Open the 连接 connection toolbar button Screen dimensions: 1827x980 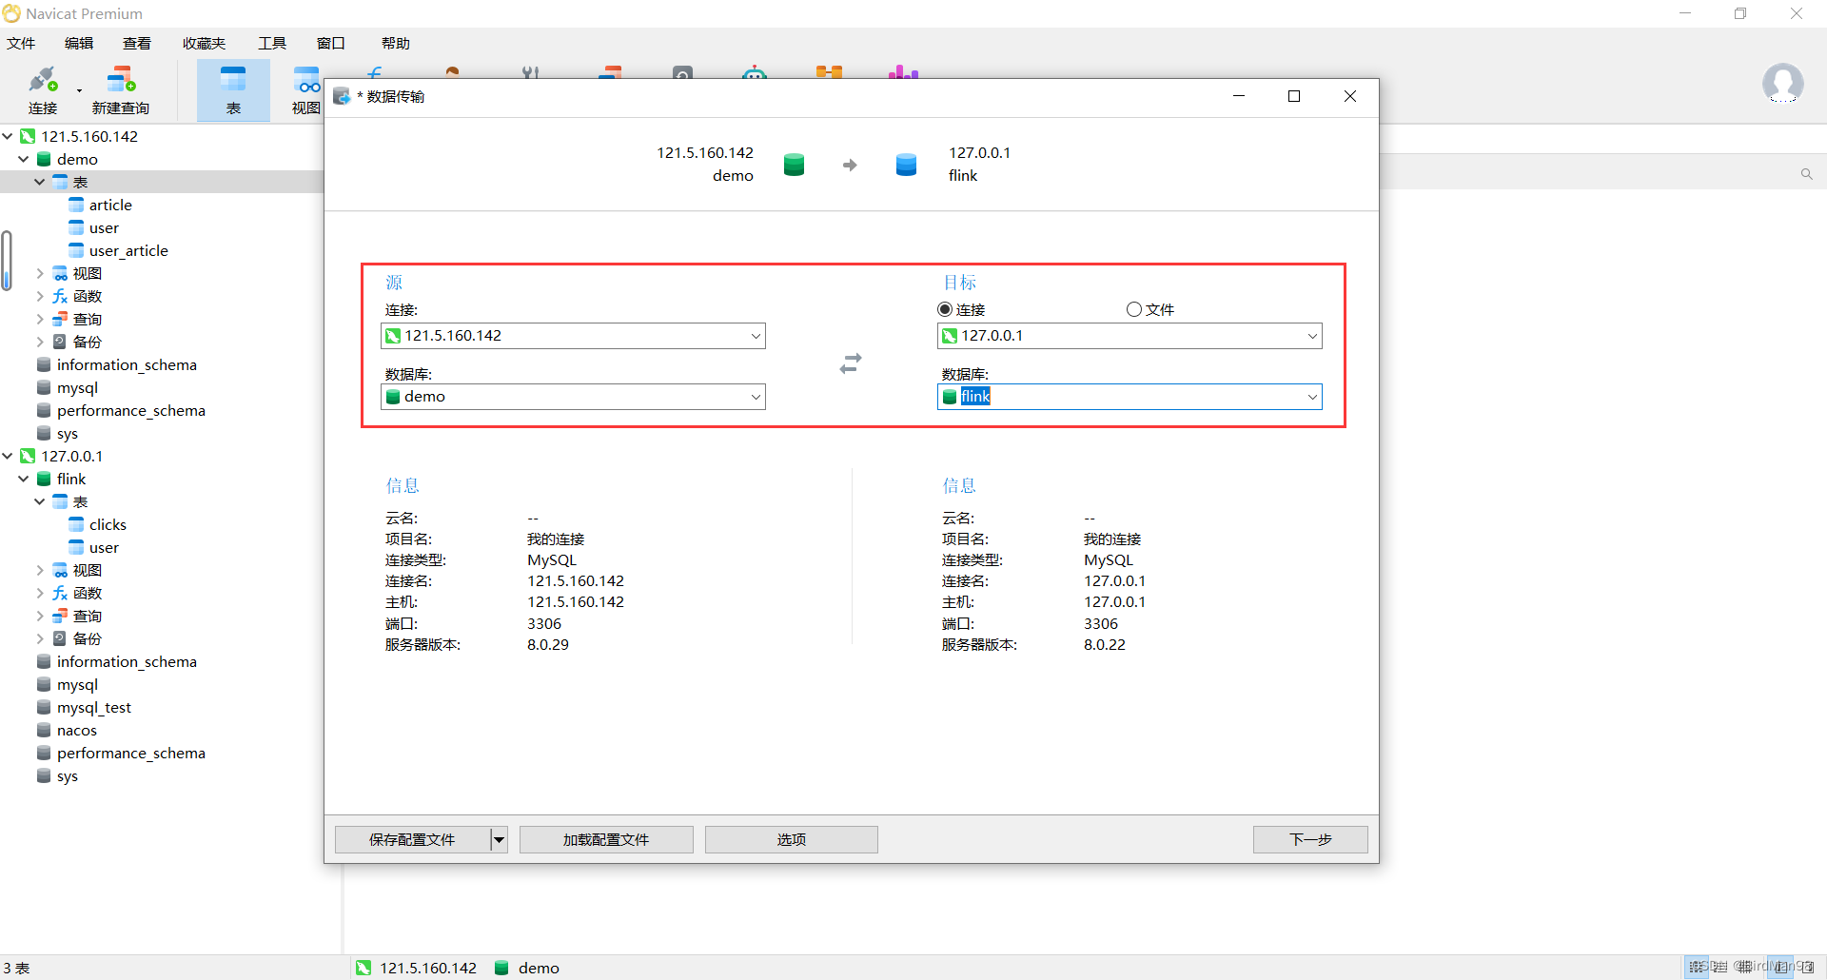pos(43,90)
